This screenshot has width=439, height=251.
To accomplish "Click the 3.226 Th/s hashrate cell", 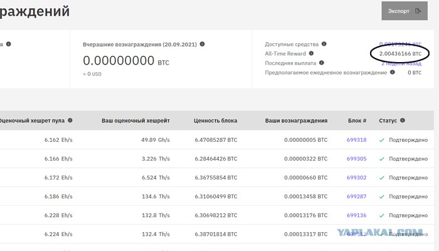I will (x=156, y=159).
